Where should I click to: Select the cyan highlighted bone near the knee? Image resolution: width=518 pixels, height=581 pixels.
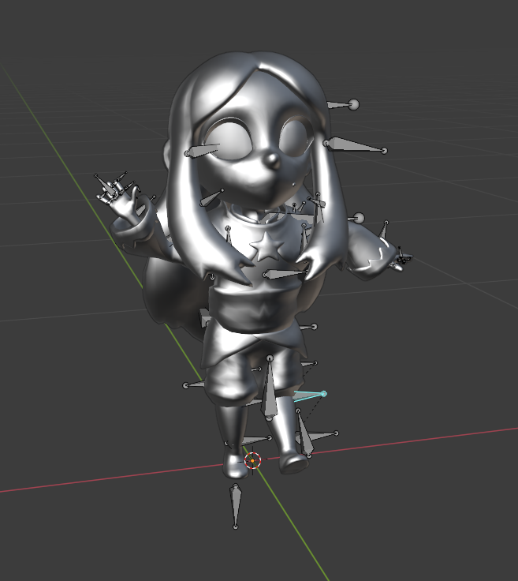(x=309, y=396)
